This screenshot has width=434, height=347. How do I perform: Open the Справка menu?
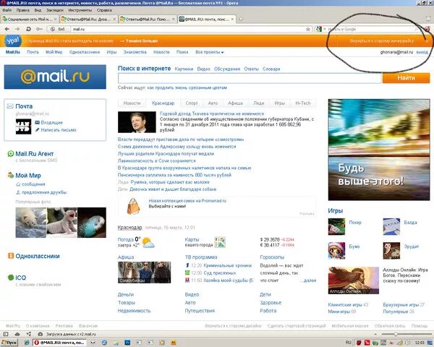click(x=104, y=10)
